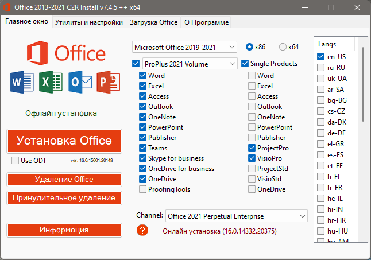Check the ru-RU language checkbox
The width and height of the screenshot is (371, 260).
[x=321, y=67]
